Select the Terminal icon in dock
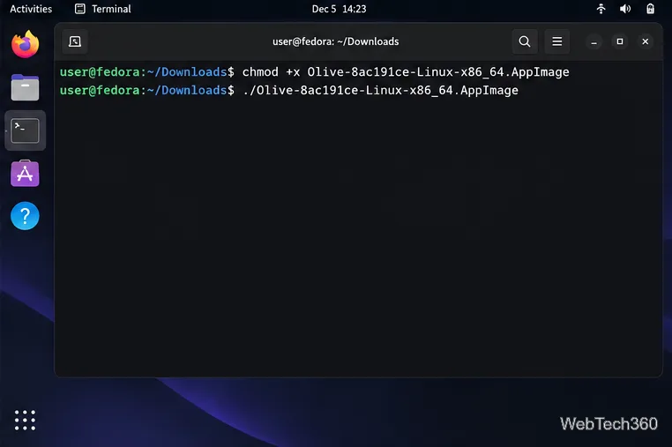This screenshot has height=447, width=672. click(26, 130)
